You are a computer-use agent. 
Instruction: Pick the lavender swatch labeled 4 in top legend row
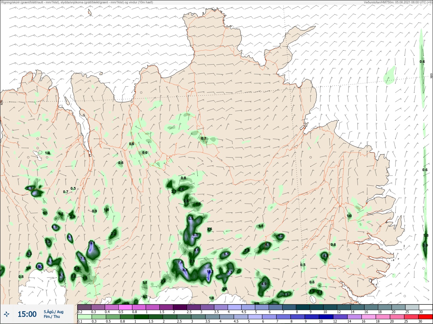[x=235, y=307]
